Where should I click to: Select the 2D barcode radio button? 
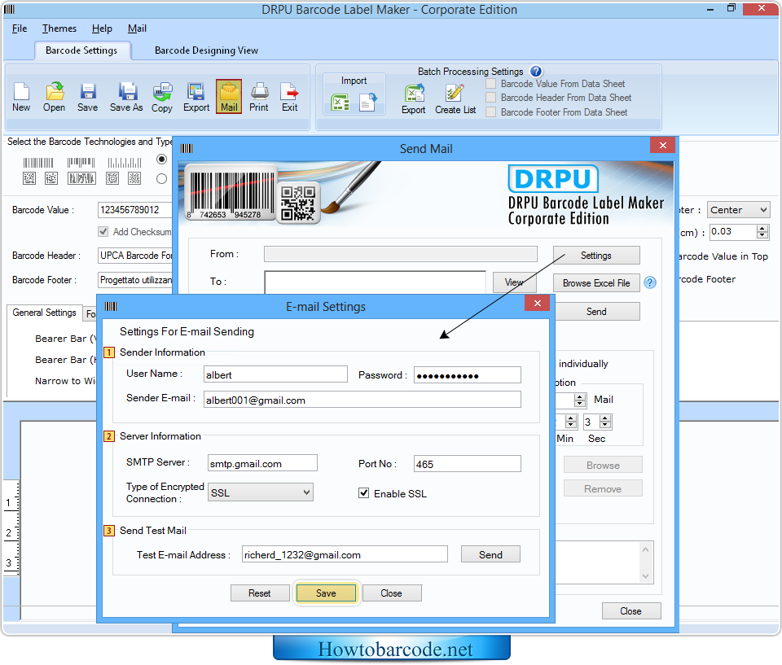coord(161,178)
